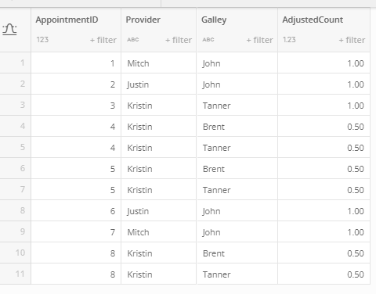Click the 0.50 cell in row 7
The height and width of the screenshot is (294, 376).
[x=324, y=190]
